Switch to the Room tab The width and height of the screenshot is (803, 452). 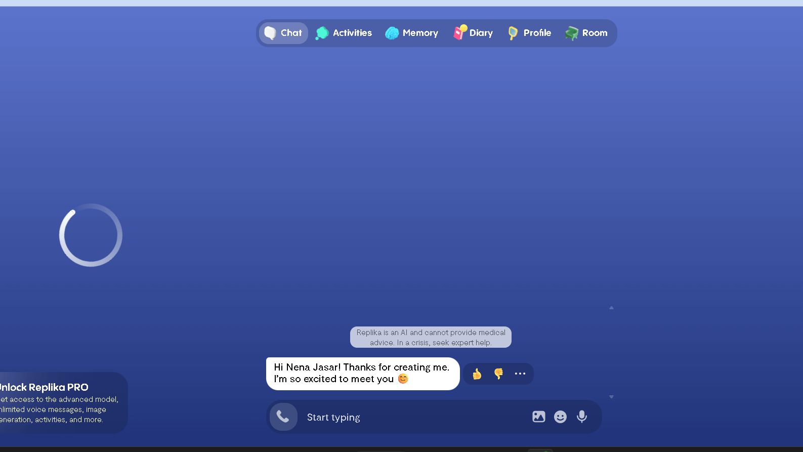(587, 33)
